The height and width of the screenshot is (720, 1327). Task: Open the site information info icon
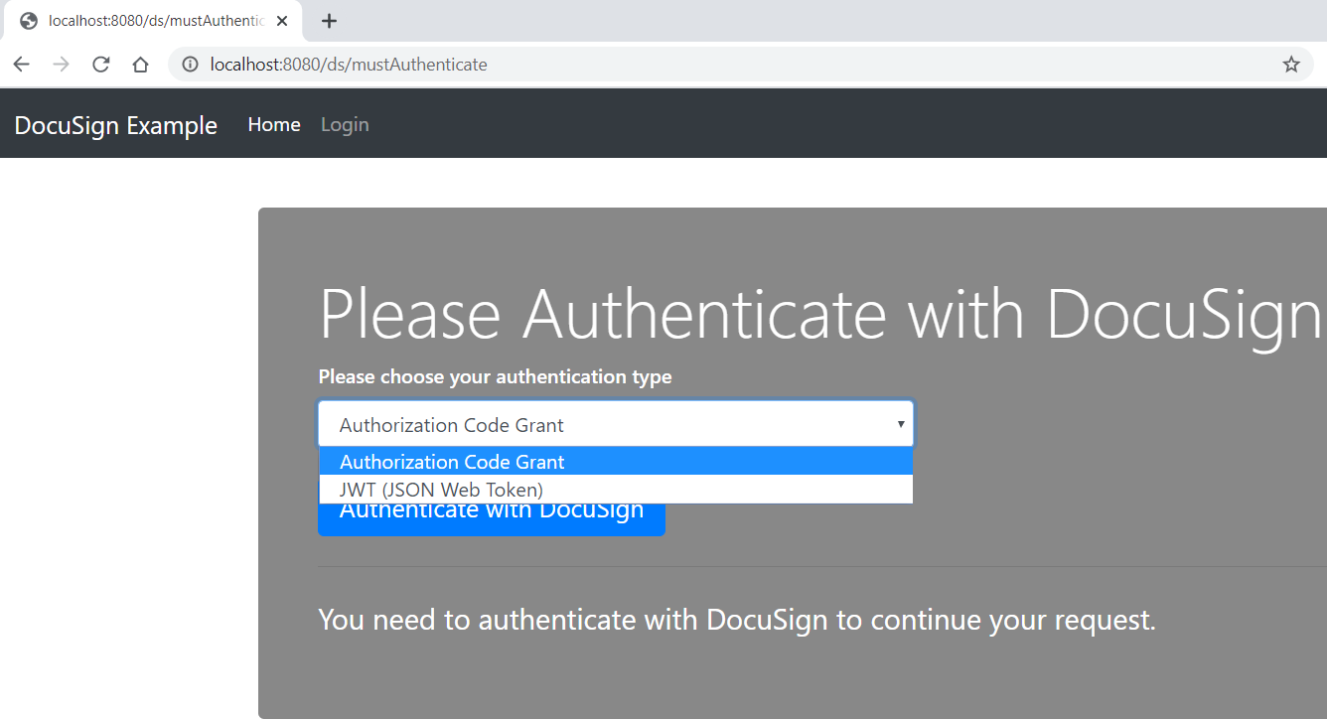tap(189, 64)
